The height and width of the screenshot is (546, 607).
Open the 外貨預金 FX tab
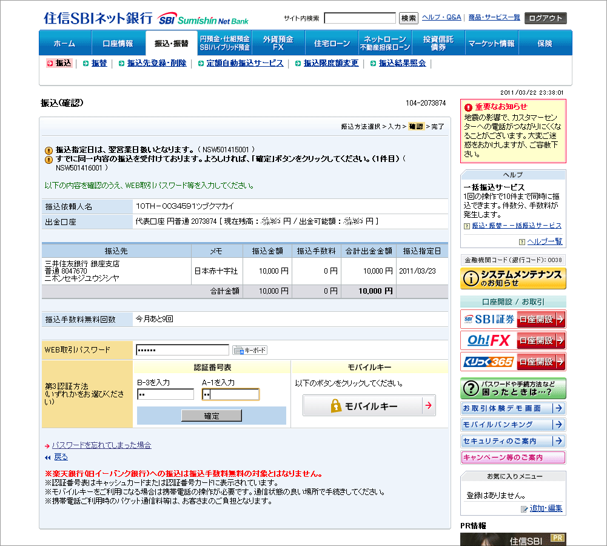(x=278, y=43)
